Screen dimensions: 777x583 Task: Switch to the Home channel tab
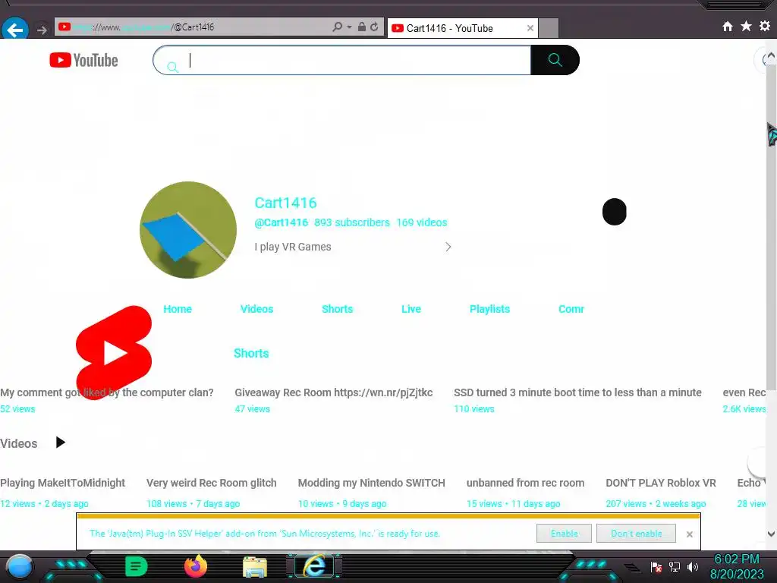(x=178, y=309)
